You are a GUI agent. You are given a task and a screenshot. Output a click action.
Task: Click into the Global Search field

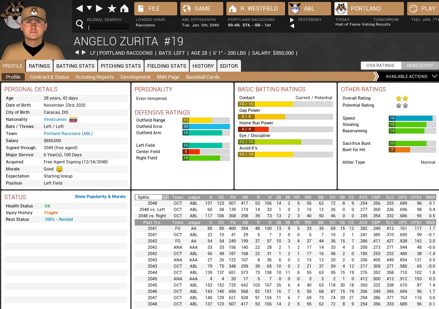(x=109, y=27)
